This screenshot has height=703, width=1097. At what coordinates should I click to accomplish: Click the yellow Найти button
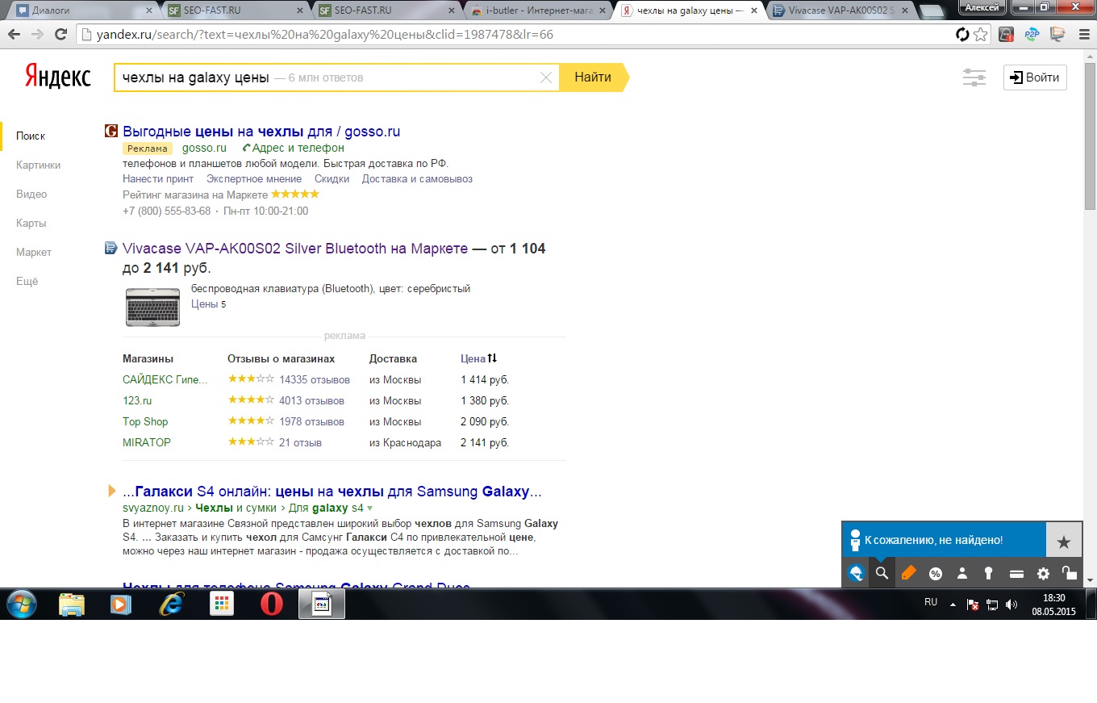coord(593,77)
